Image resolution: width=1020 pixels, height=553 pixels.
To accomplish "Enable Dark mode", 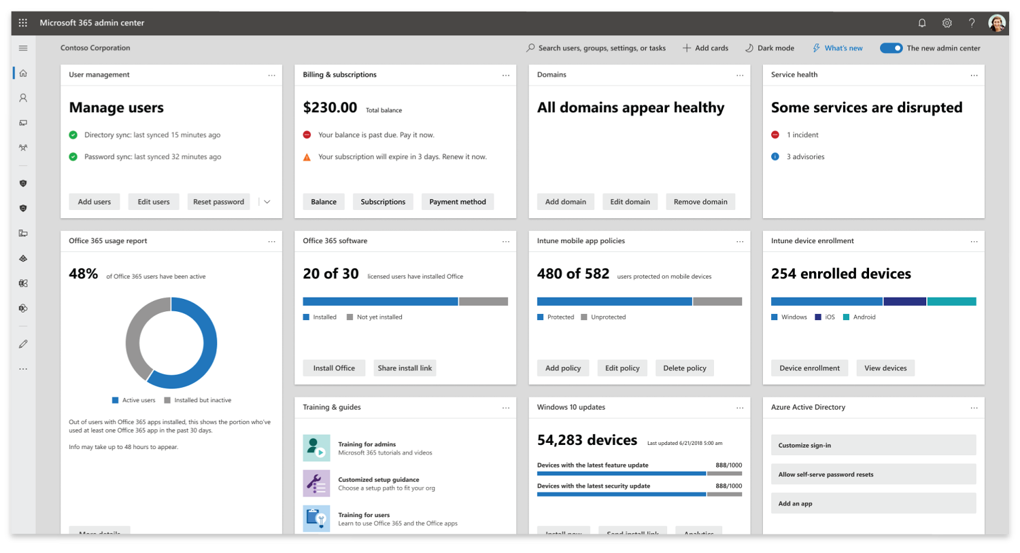I will [769, 48].
